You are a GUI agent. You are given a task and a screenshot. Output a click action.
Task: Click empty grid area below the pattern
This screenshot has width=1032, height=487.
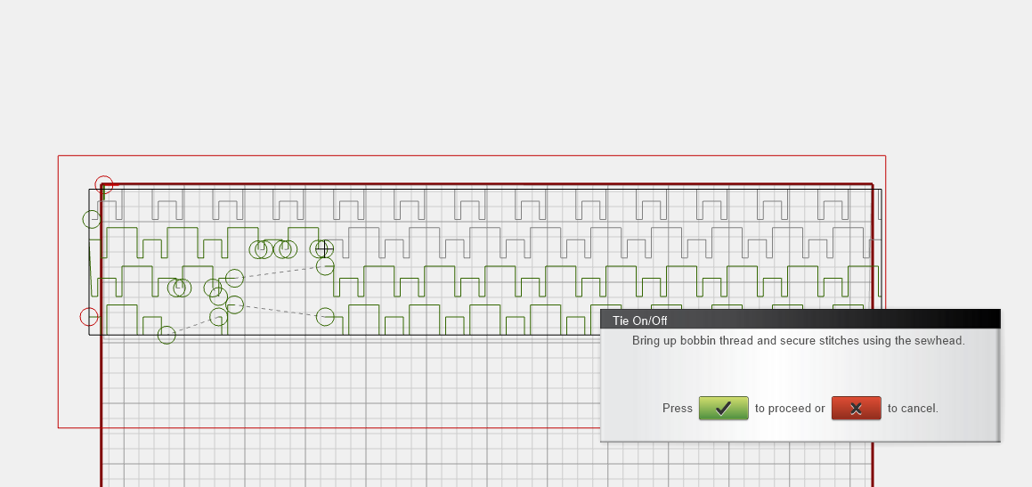356,410
